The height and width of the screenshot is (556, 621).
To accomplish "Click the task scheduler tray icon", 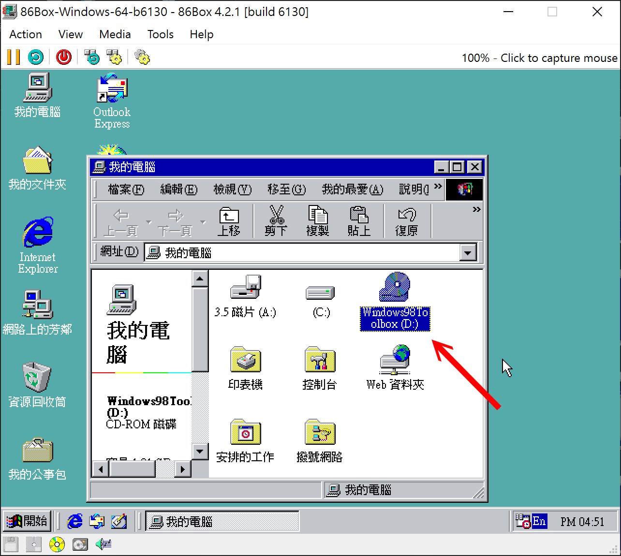I will (x=523, y=521).
